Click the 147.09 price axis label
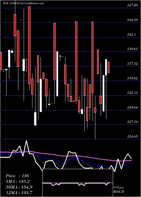 [x=133, y=5]
